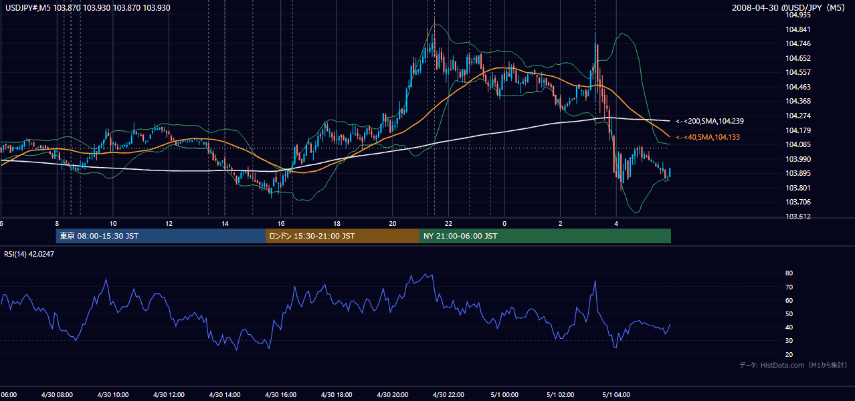Click RSI scale value 80
This screenshot has width=855, height=401.
(x=789, y=273)
